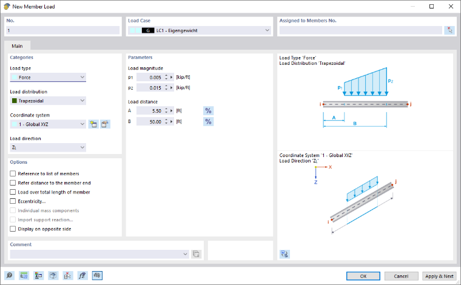
Task: Click the p2 arrow button
Action: pyautogui.click(x=172, y=87)
